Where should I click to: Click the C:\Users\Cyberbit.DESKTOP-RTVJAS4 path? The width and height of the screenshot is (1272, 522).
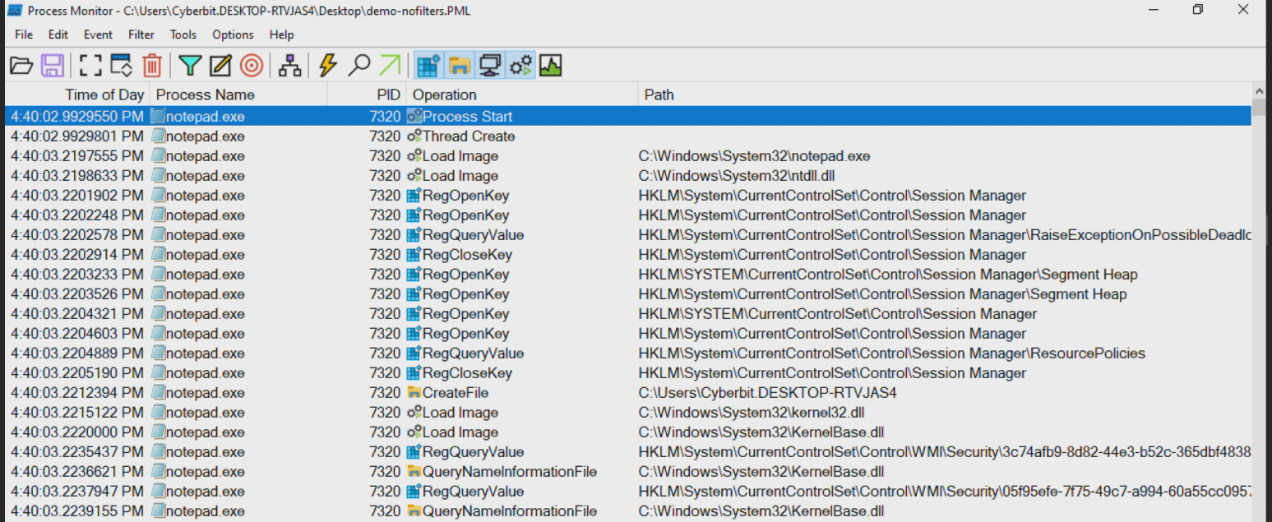click(767, 393)
